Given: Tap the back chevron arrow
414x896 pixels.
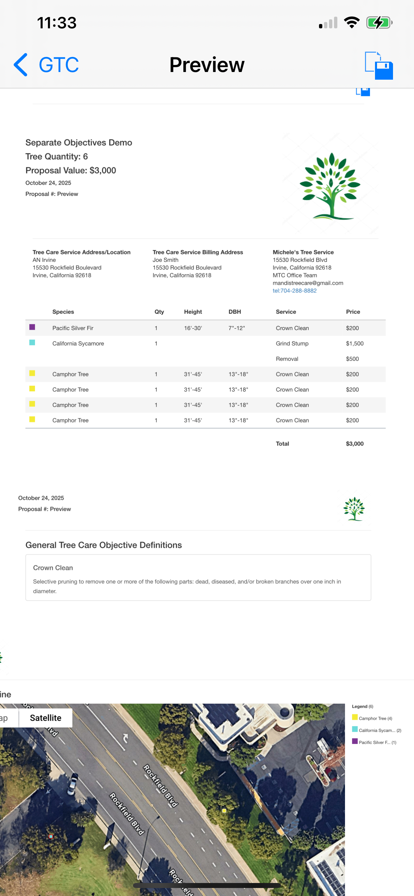Looking at the screenshot, I should pos(21,65).
